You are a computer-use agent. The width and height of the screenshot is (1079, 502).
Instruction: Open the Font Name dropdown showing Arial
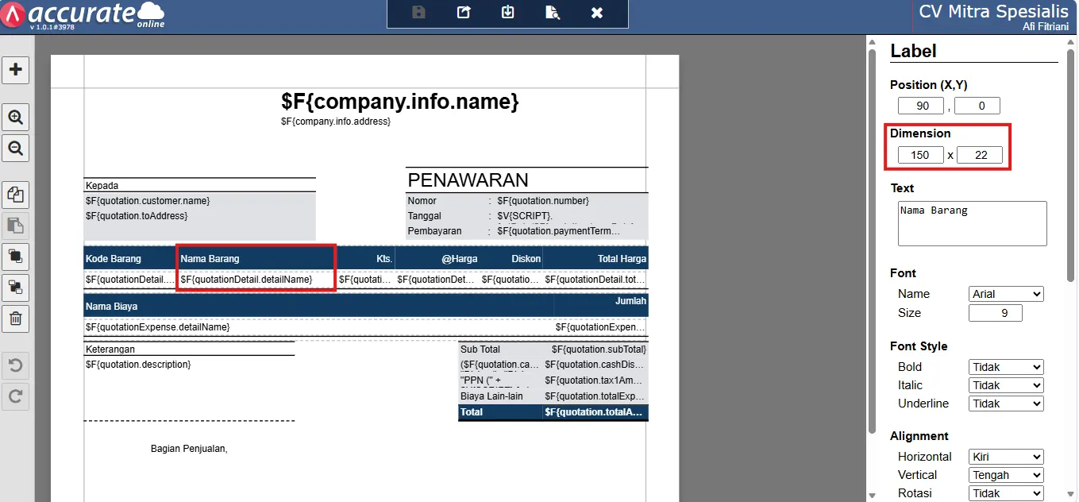click(x=1006, y=294)
